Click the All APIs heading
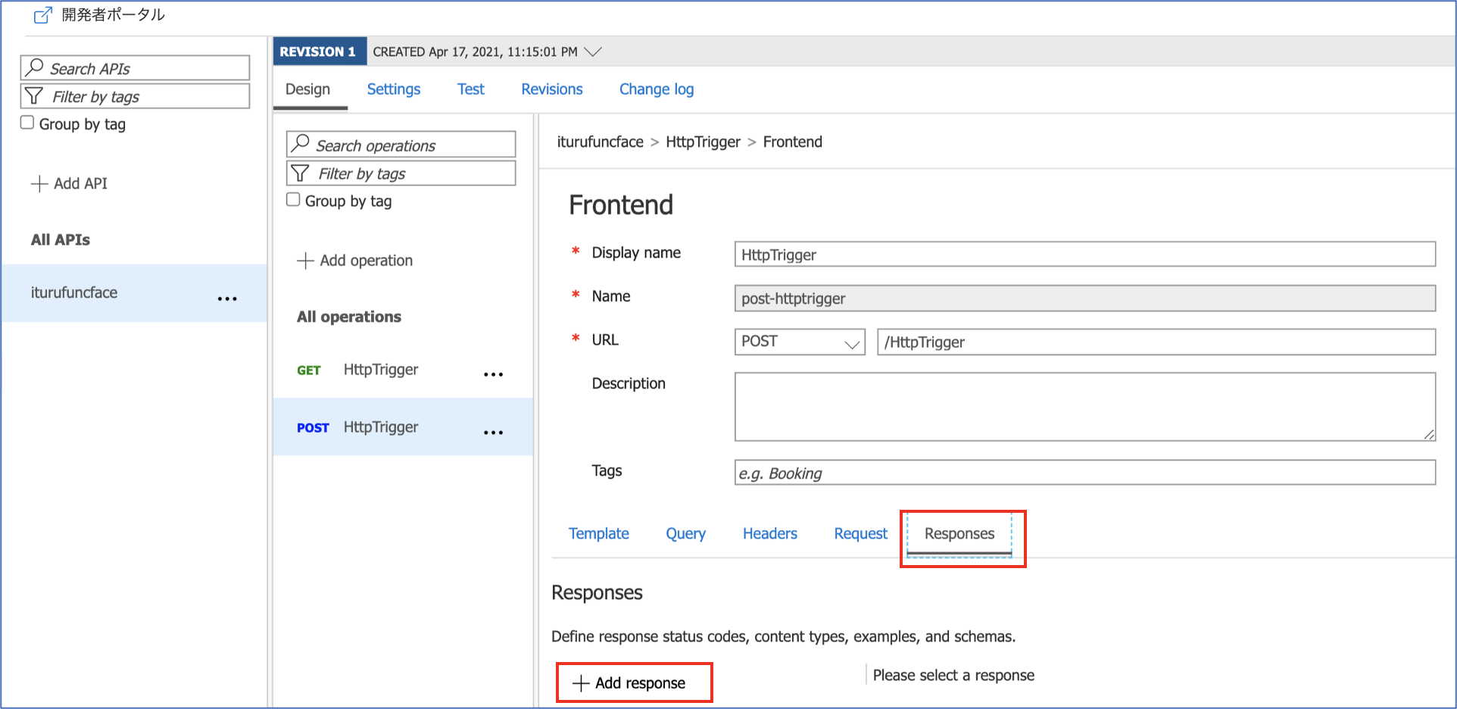 coord(61,240)
